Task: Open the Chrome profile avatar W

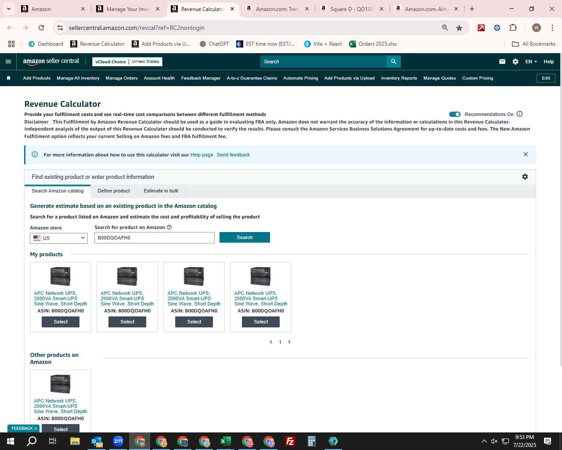Action: click(536, 28)
